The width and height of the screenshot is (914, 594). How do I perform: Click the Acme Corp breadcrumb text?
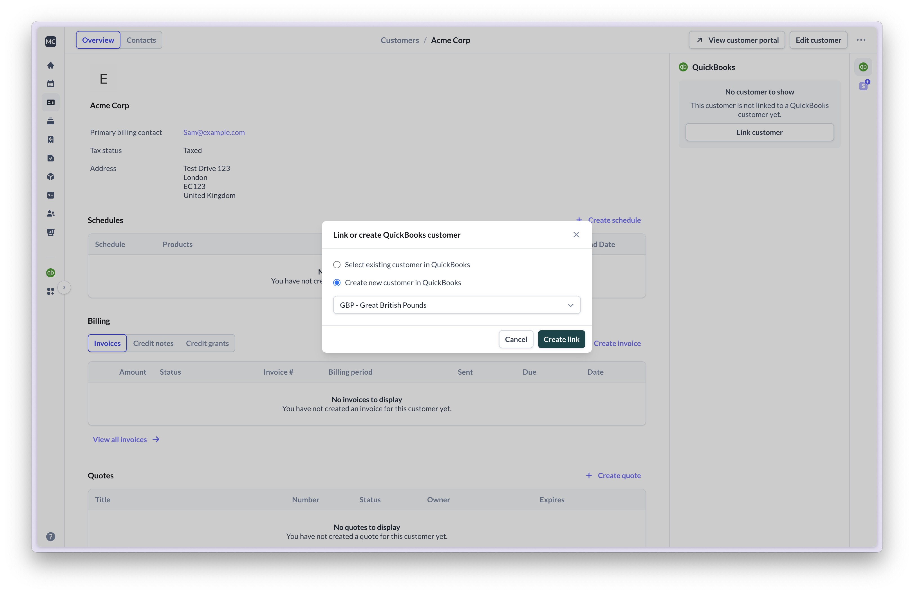coord(451,40)
